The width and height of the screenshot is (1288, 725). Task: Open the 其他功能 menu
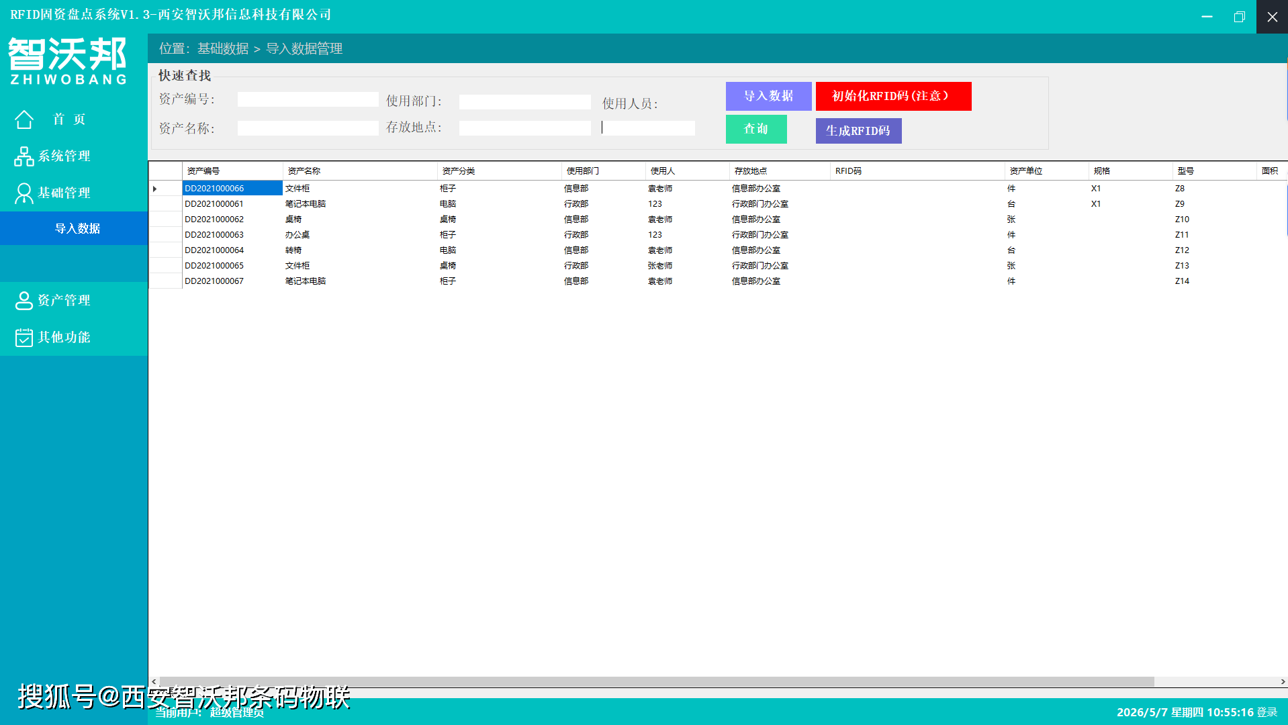coord(74,338)
